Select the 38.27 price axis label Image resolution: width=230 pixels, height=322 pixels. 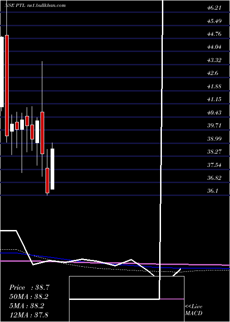click(214, 152)
